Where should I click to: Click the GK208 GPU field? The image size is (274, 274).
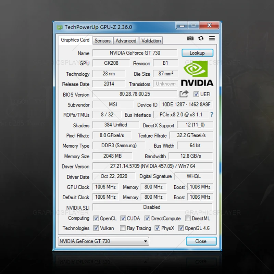pos(111,63)
